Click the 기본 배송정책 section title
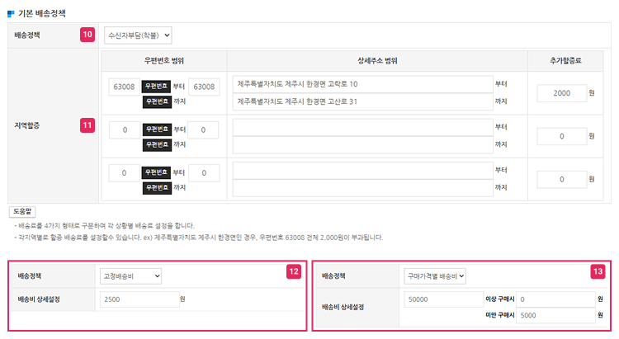This screenshot has height=339, width=619. click(x=42, y=13)
